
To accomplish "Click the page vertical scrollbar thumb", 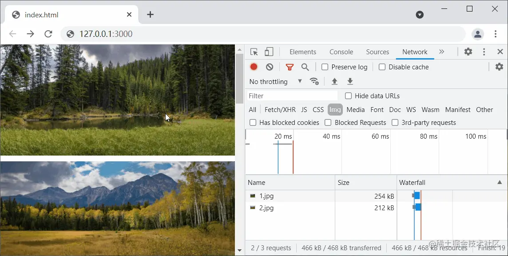I will pos(239,79).
